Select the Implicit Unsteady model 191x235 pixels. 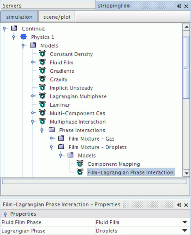coord(71,88)
